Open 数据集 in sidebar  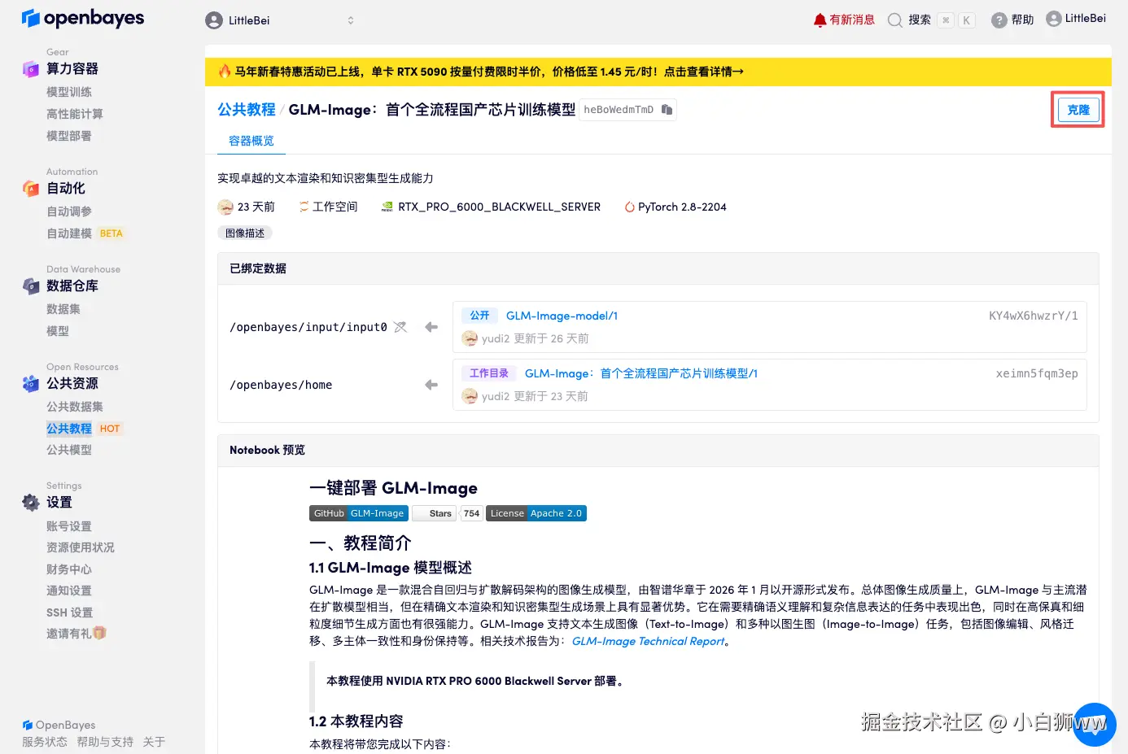pyautogui.click(x=63, y=309)
